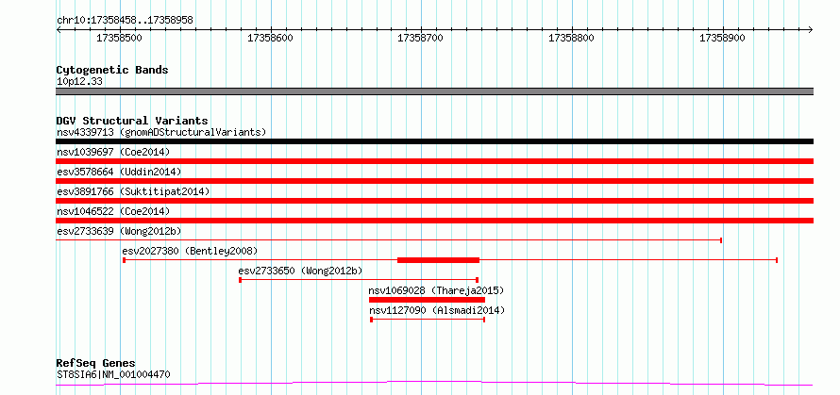Click the thick segment of esv2027380 variant
The height and width of the screenshot is (395, 840).
[x=438, y=260]
